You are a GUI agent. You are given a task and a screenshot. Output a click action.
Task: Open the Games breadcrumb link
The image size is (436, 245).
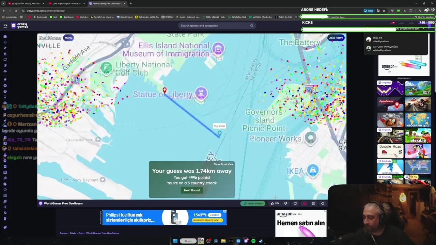pyautogui.click(x=63, y=233)
